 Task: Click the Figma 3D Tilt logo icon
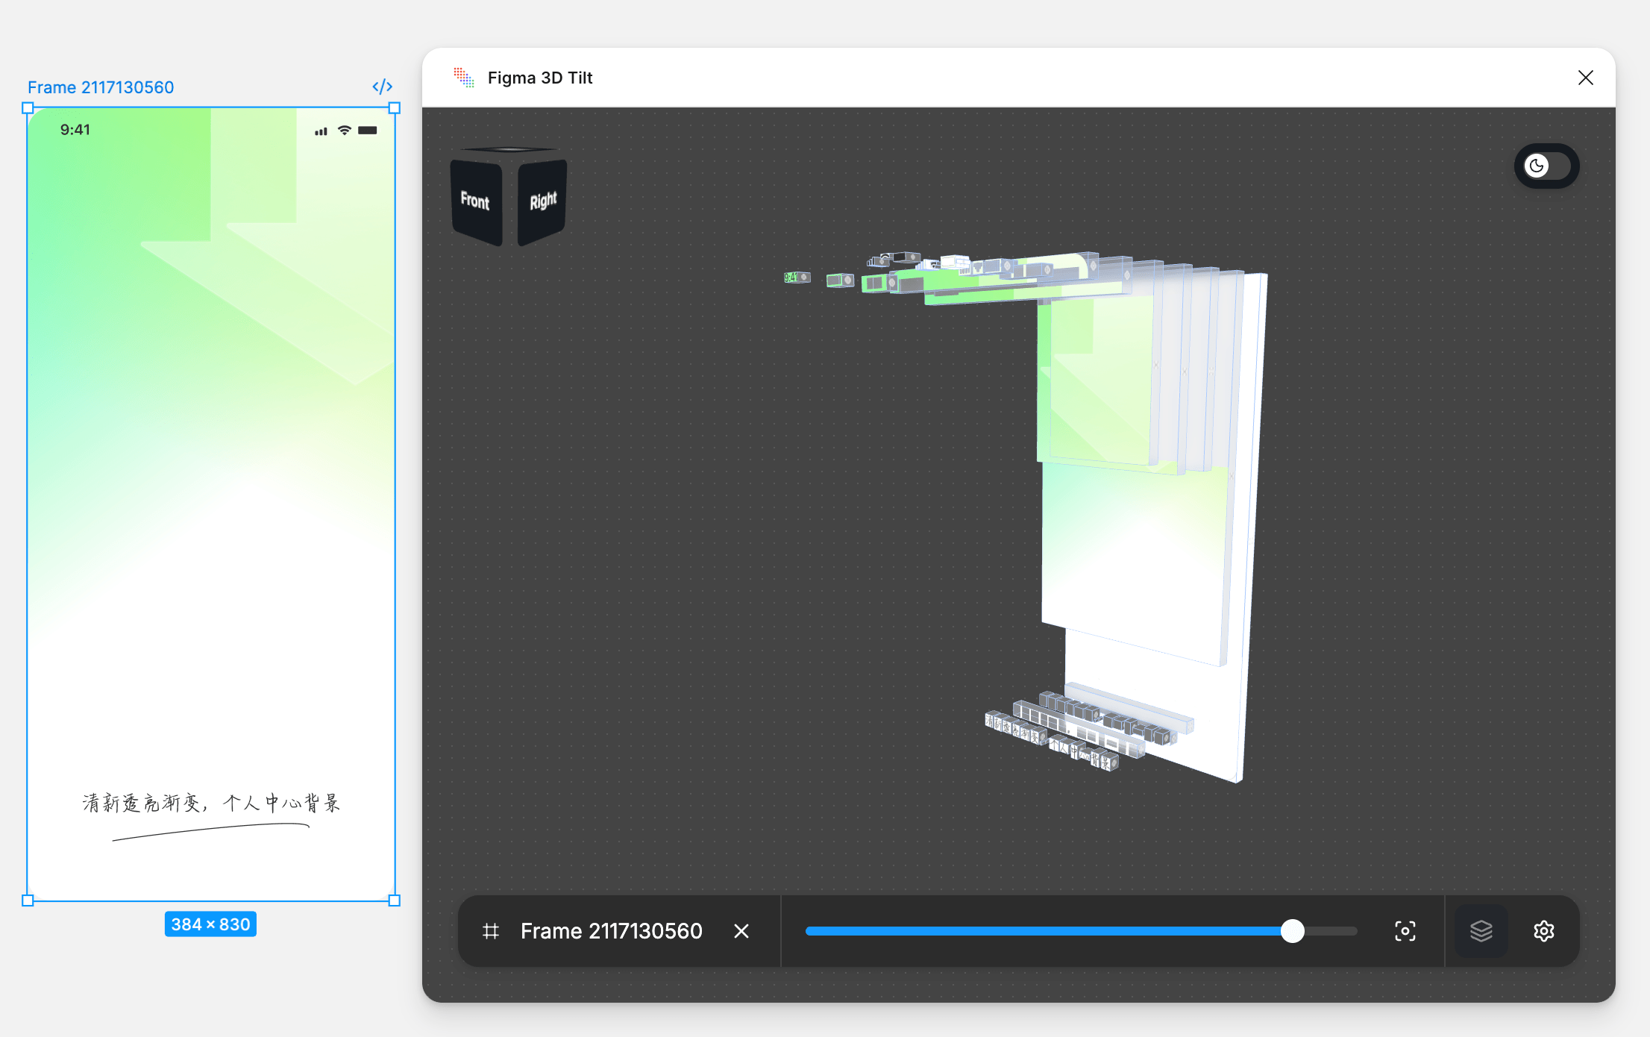(x=463, y=78)
